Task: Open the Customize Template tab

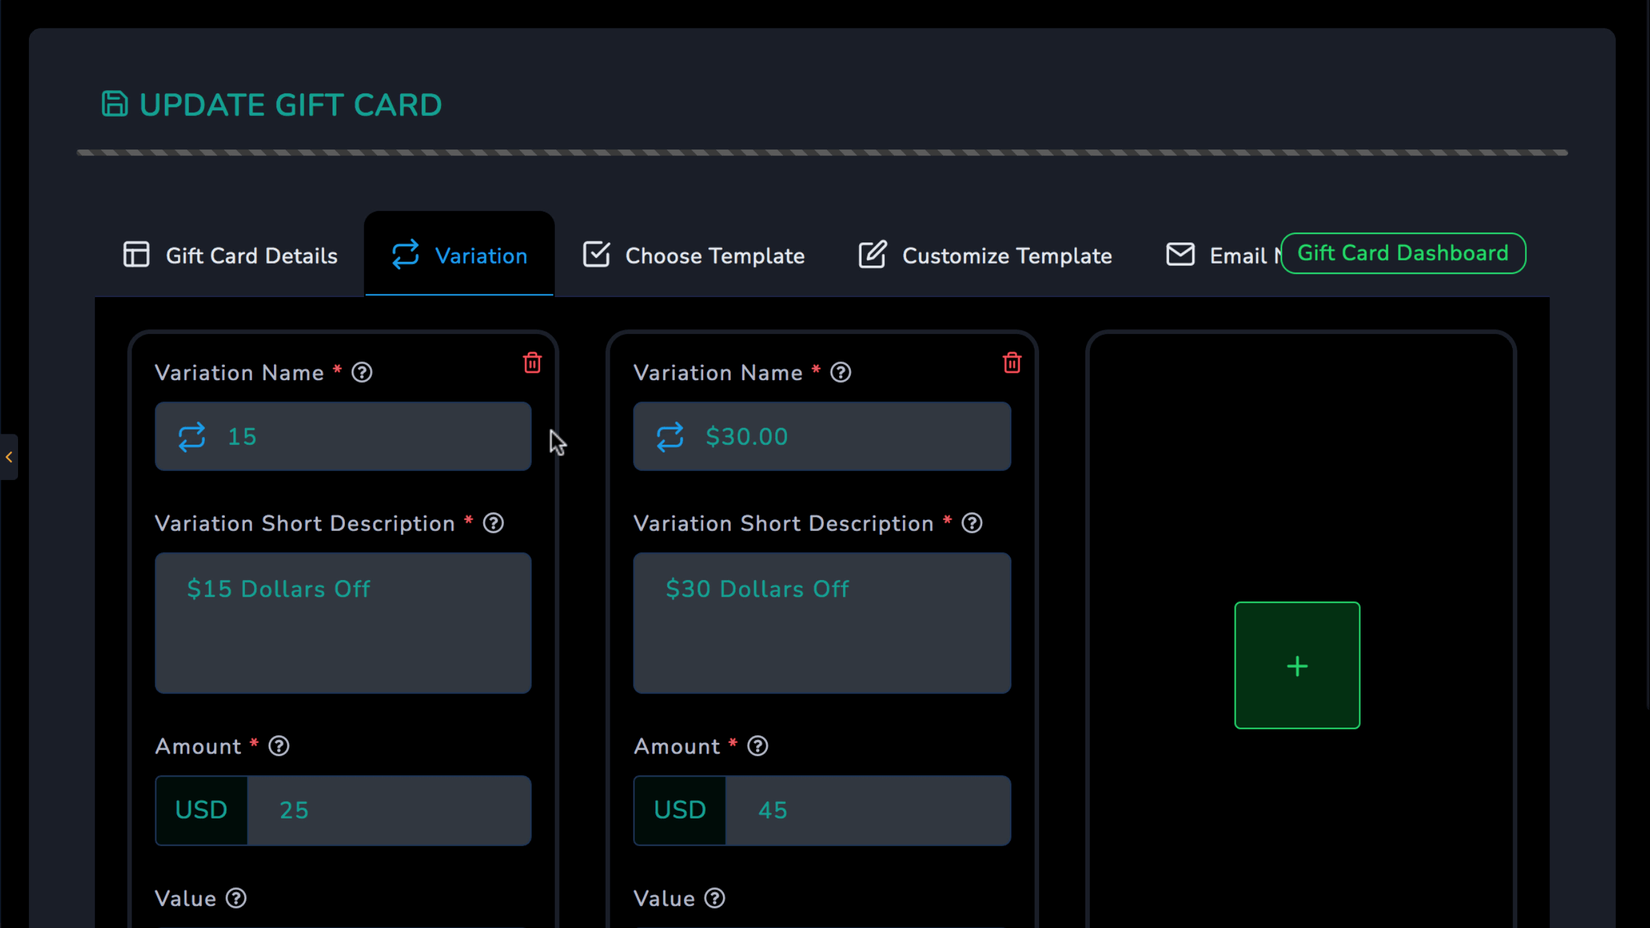Action: 985,255
